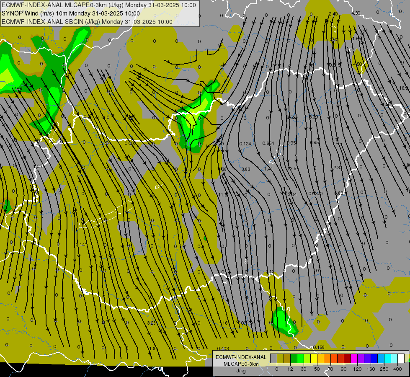Click the map value 4.38
Viewport: 410px width, 377px height.
pos(222,169)
